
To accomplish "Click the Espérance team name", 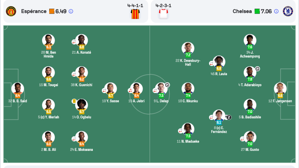I will (x=34, y=11).
